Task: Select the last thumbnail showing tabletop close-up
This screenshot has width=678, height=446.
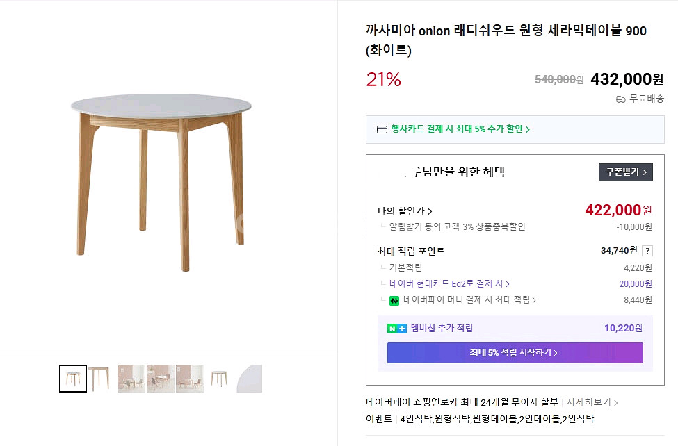Action: 249,379
